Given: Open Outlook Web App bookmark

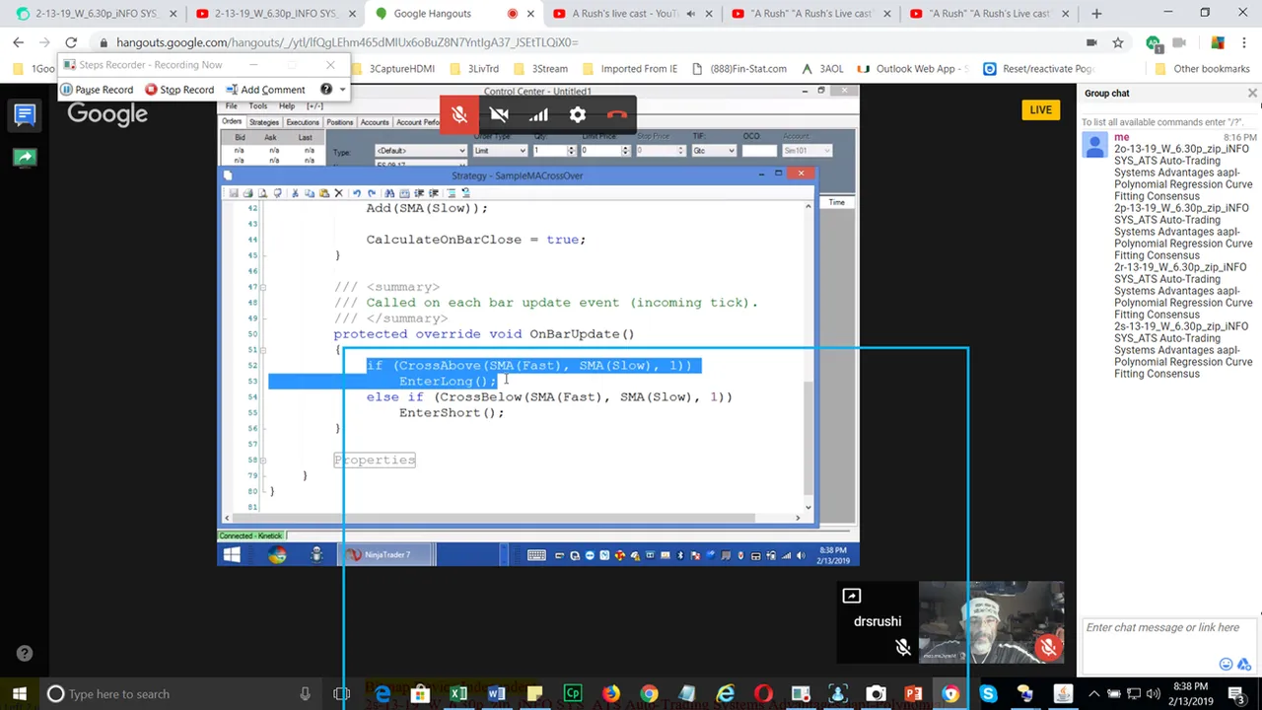Looking at the screenshot, I should click(x=913, y=69).
